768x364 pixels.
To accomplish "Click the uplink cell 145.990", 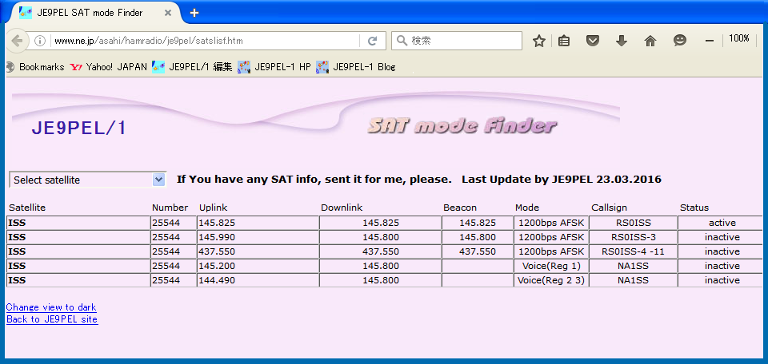I will pyautogui.click(x=258, y=237).
